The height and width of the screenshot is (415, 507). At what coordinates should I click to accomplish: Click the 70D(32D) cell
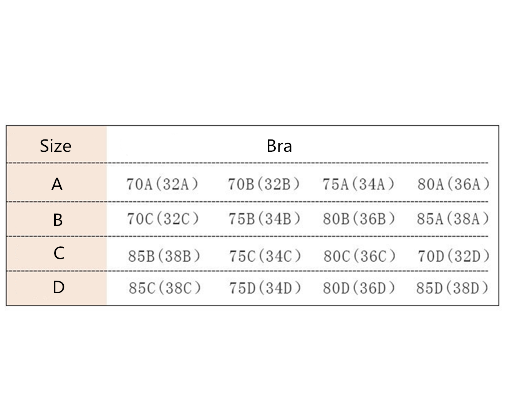454,256
